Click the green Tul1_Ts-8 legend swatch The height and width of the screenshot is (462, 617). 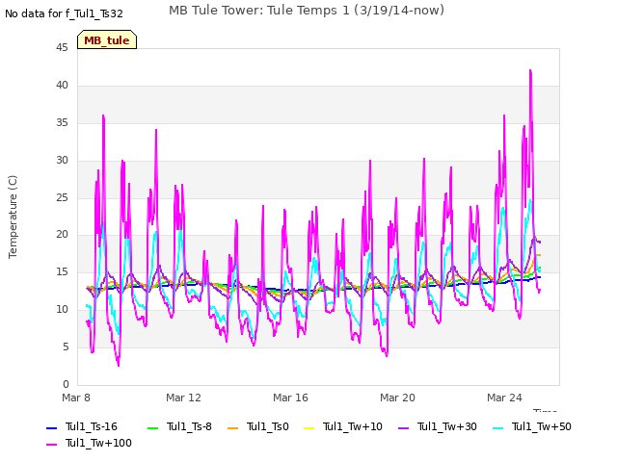click(152, 427)
